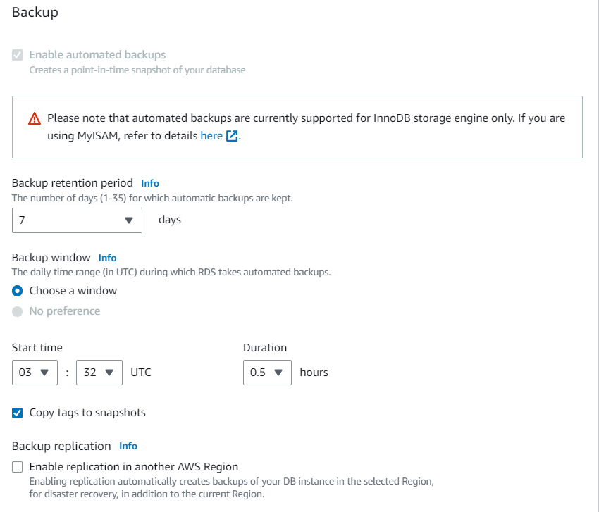Enable replication in another AWS Region

[x=18, y=466]
